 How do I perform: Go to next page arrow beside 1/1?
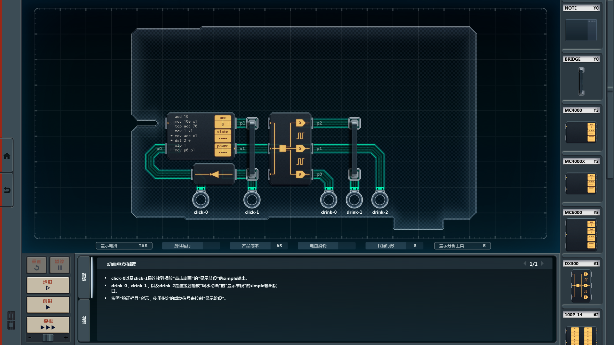pyautogui.click(x=542, y=264)
